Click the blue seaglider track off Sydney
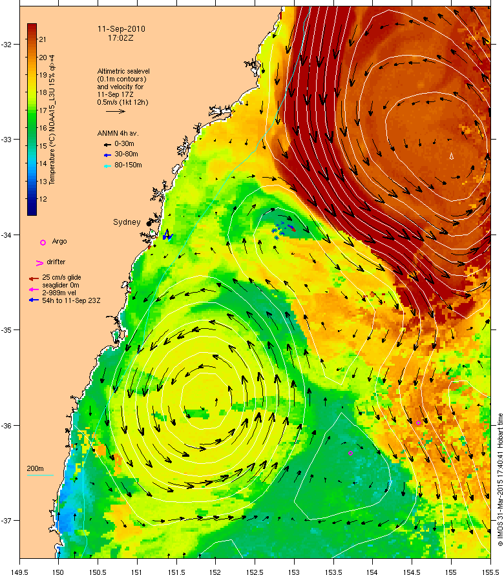Image resolution: width=504 pixels, height=575 pixels. click(167, 235)
